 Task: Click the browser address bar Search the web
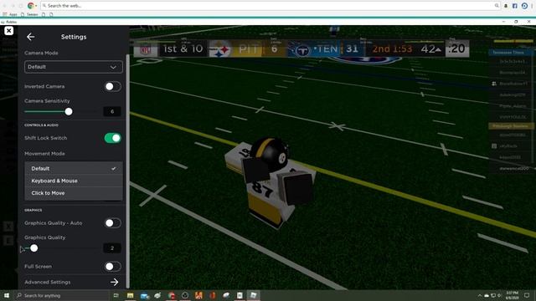click(x=270, y=6)
